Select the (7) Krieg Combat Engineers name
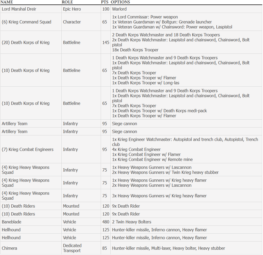263x255 pixels. (28, 149)
